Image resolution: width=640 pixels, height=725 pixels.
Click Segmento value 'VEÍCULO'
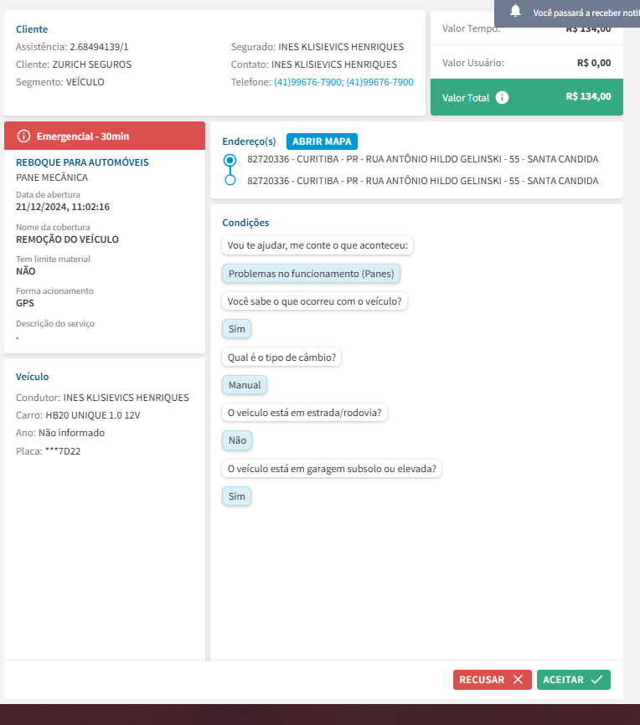click(85, 82)
